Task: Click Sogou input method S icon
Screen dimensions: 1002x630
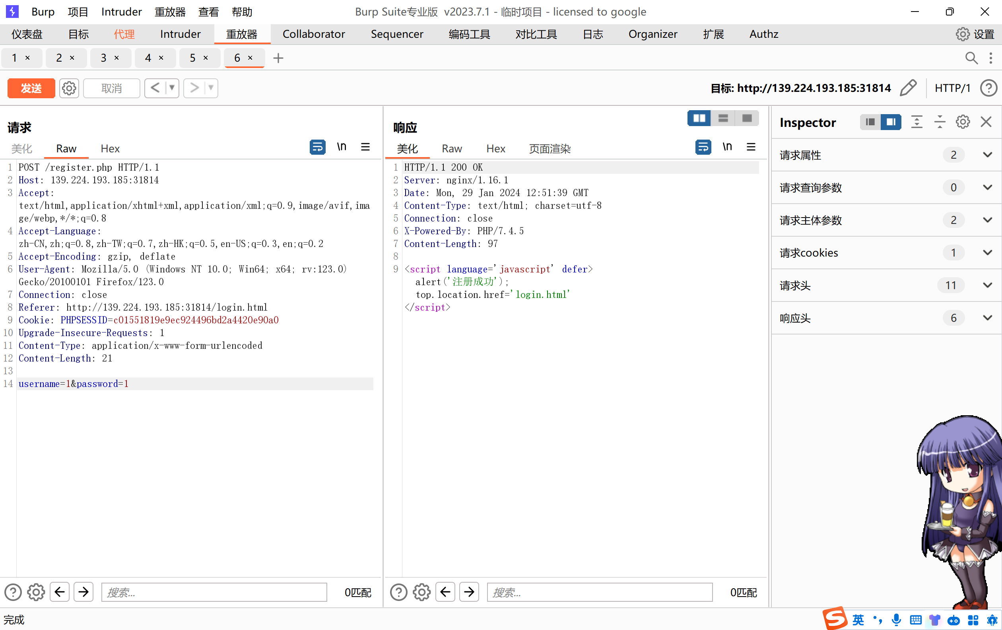Action: click(835, 619)
